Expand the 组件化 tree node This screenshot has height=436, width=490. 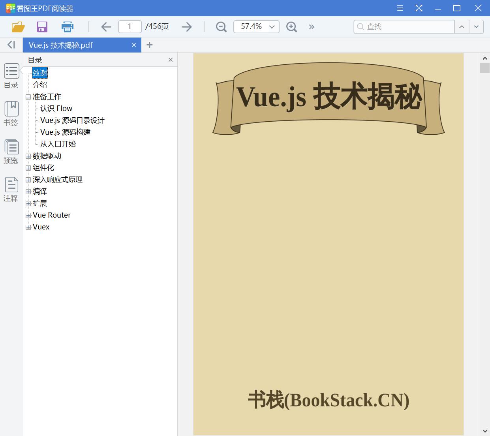[28, 168]
